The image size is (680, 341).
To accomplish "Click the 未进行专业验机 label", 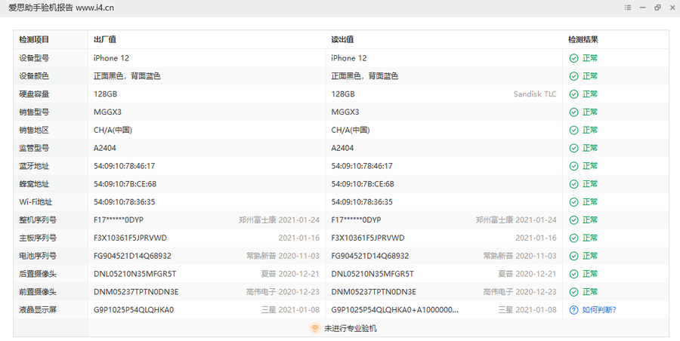I will 351,328.
